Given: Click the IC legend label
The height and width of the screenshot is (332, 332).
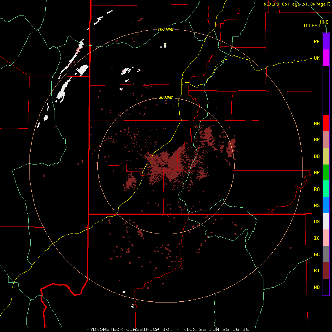Looking at the screenshot, I should [317, 238].
